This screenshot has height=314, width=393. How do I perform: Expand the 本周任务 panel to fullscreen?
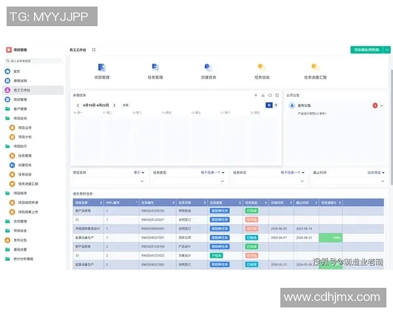coord(277,95)
